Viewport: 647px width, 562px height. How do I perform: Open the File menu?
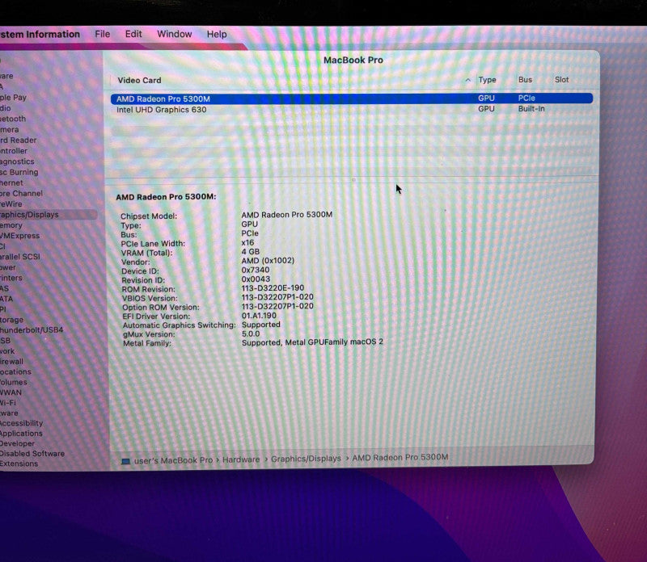[103, 34]
